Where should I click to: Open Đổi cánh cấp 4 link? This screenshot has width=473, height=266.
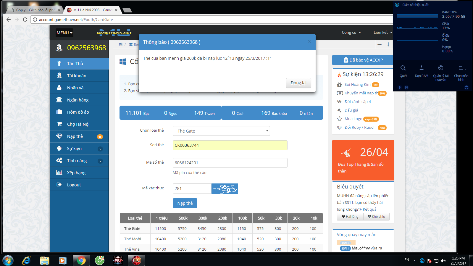tap(358, 102)
